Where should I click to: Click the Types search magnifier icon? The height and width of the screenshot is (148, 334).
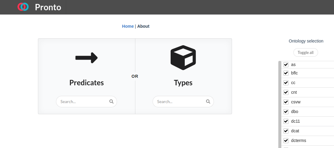pyautogui.click(x=208, y=102)
